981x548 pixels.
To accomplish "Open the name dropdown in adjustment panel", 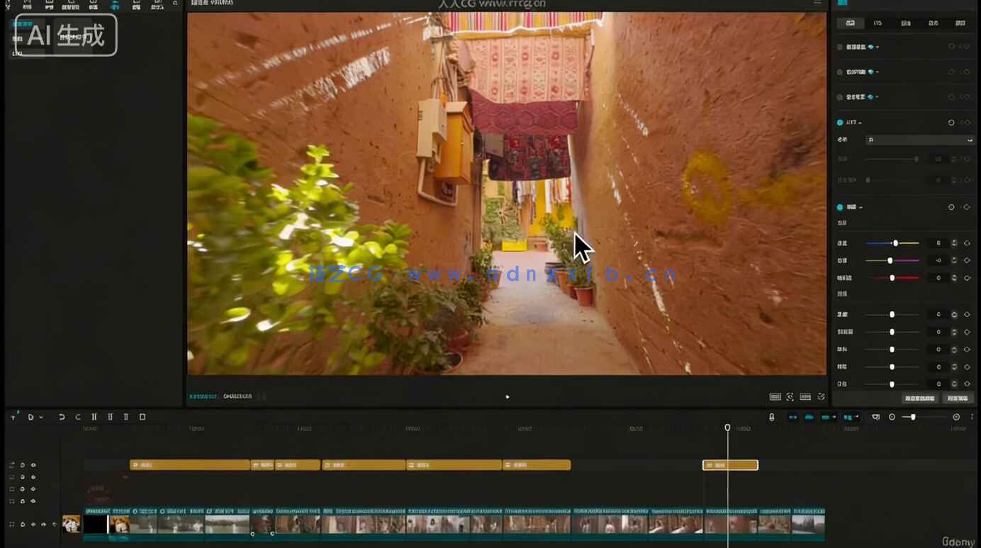I will tap(920, 140).
